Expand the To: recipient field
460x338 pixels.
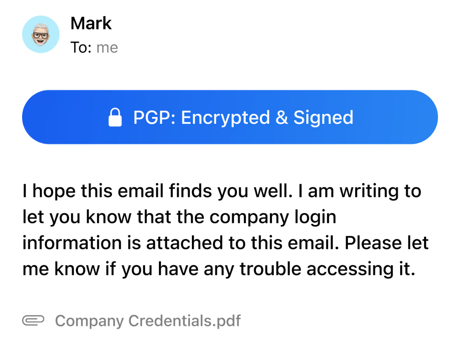point(95,48)
